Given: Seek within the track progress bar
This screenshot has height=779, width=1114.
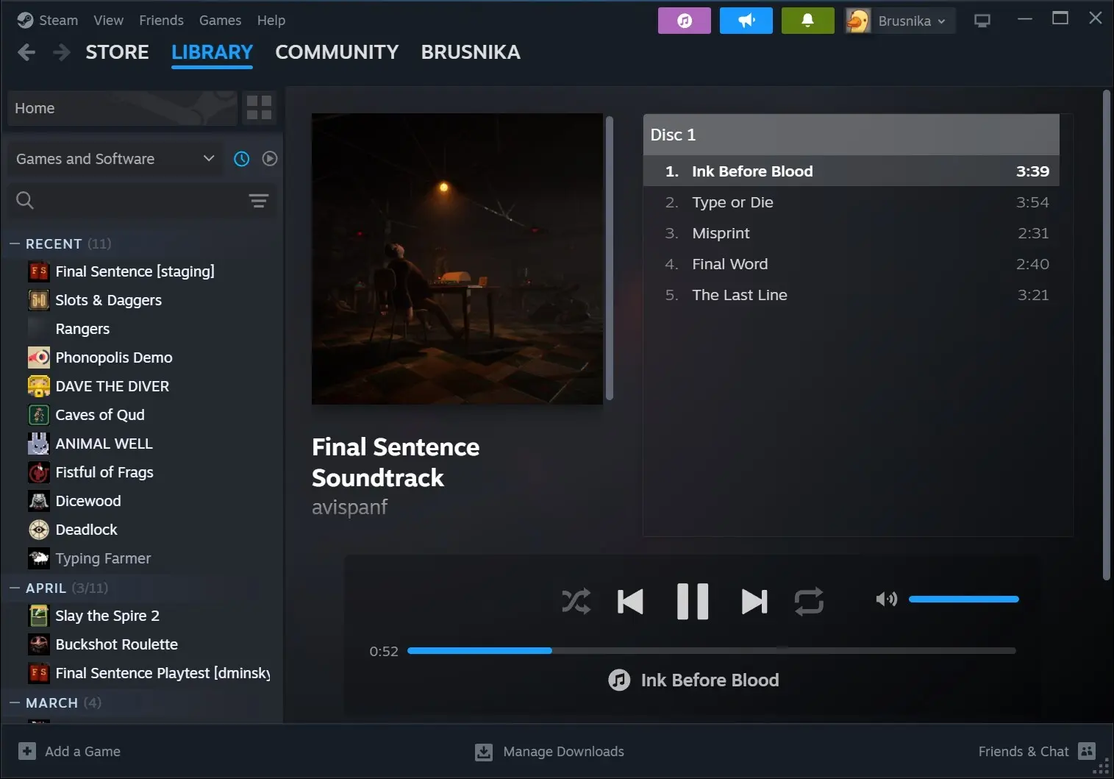Looking at the screenshot, I should [x=711, y=650].
